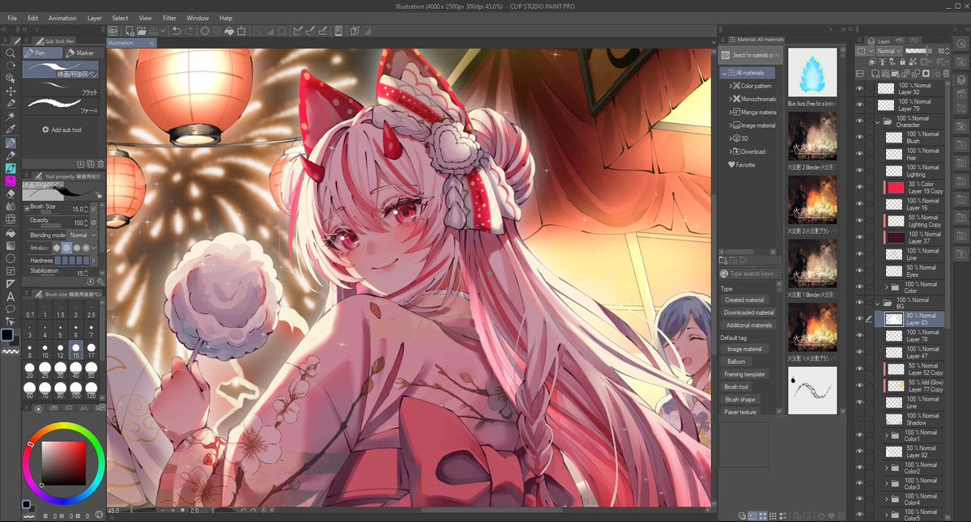Expand the 3D material category
Viewport: 971px width, 522px height.
(x=730, y=138)
